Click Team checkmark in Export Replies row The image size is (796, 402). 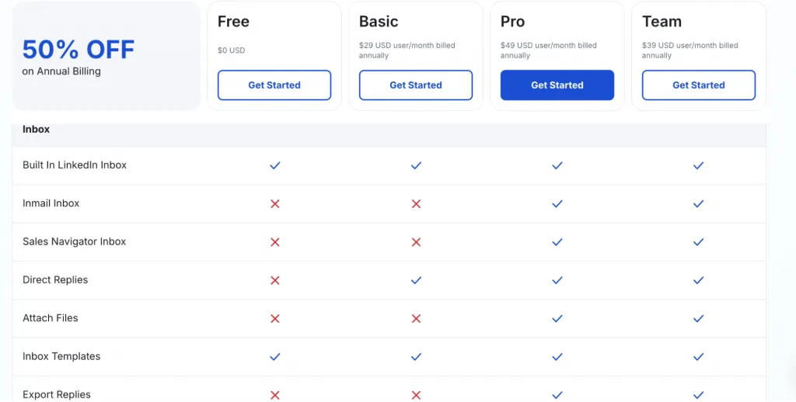coord(699,395)
